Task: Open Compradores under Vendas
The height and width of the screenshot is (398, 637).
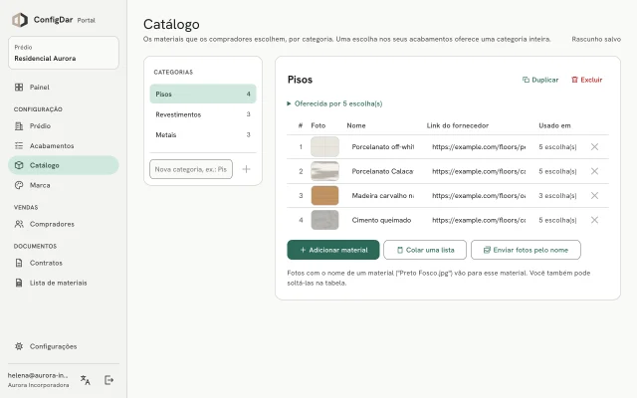Action: tap(64, 224)
